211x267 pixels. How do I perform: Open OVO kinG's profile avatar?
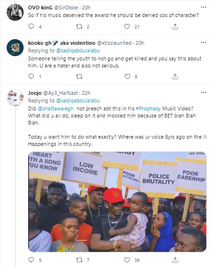click(15, 12)
